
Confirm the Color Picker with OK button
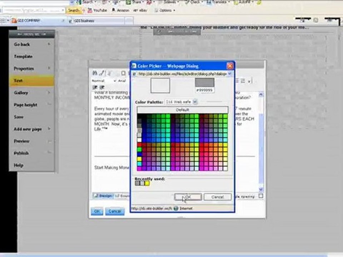[188, 197]
